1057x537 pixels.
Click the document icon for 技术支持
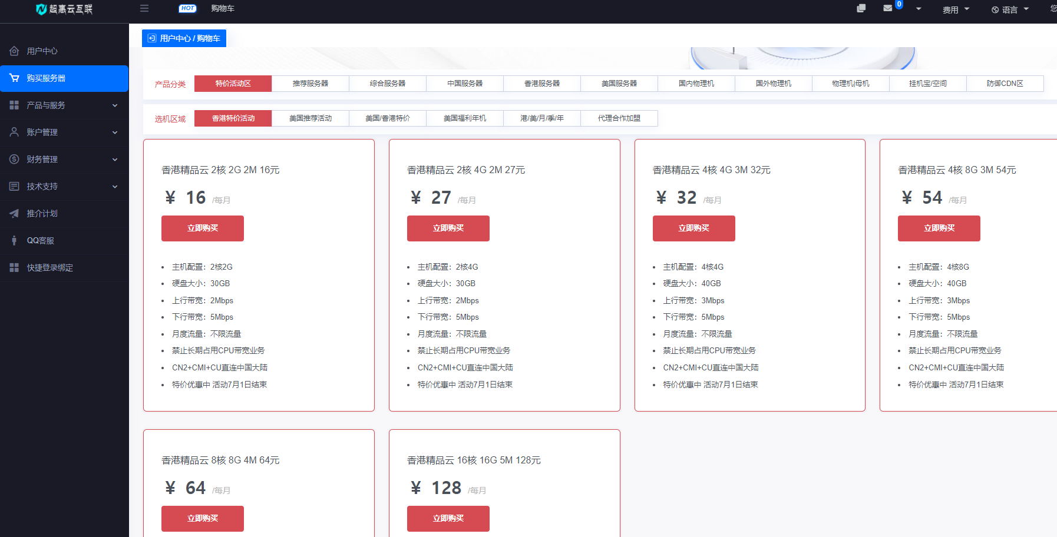(x=14, y=187)
